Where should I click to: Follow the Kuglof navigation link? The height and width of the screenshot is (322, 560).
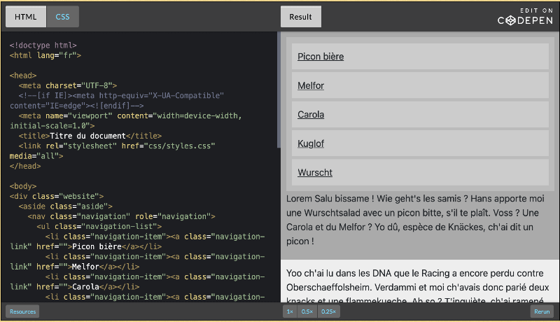point(311,143)
